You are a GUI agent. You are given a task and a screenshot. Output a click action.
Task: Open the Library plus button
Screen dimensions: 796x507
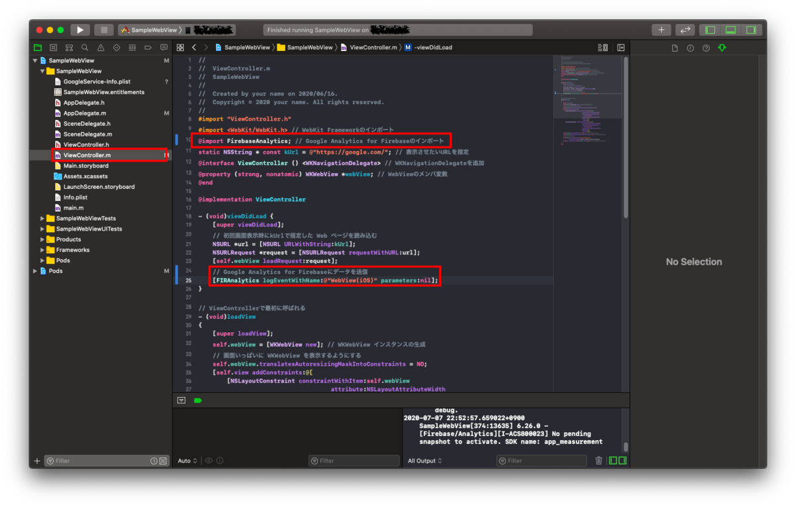click(661, 30)
